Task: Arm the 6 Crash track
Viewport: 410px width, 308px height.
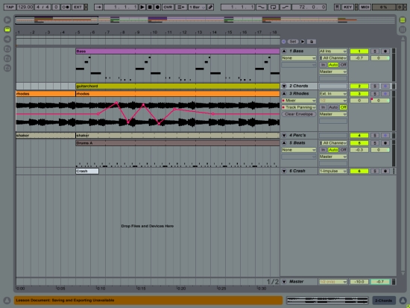Action: coord(385,171)
